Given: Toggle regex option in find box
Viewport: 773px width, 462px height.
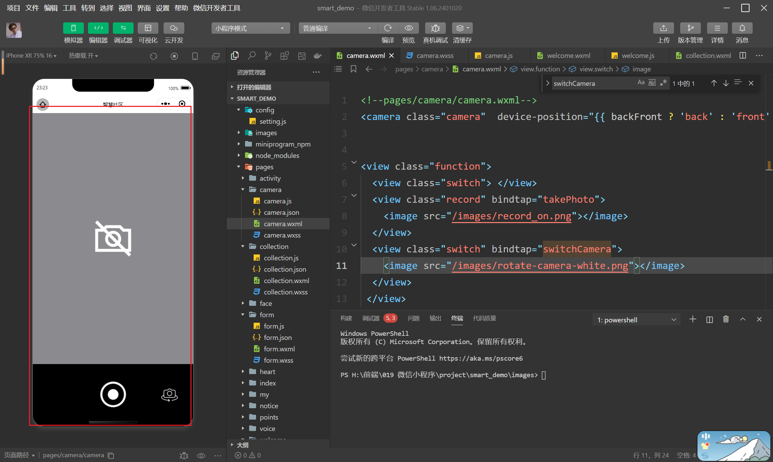Looking at the screenshot, I should click(x=663, y=83).
